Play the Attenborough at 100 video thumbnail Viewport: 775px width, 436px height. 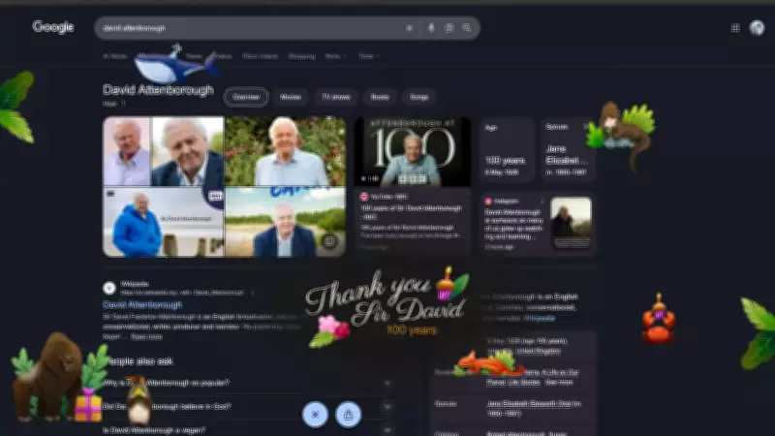413,151
